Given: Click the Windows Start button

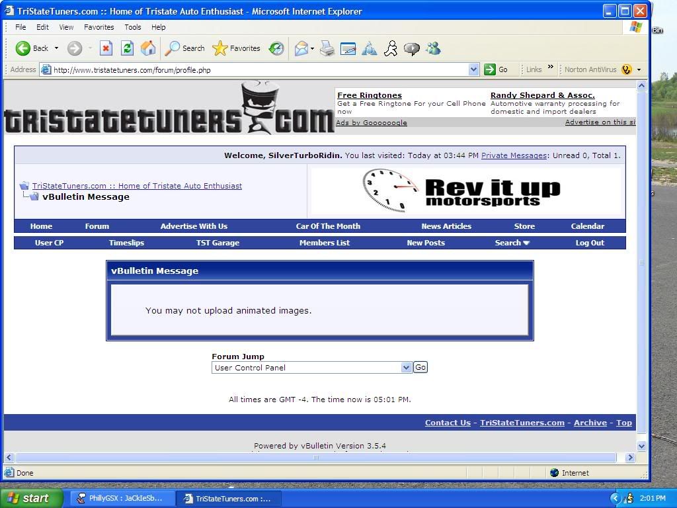Looking at the screenshot, I should pyautogui.click(x=32, y=498).
